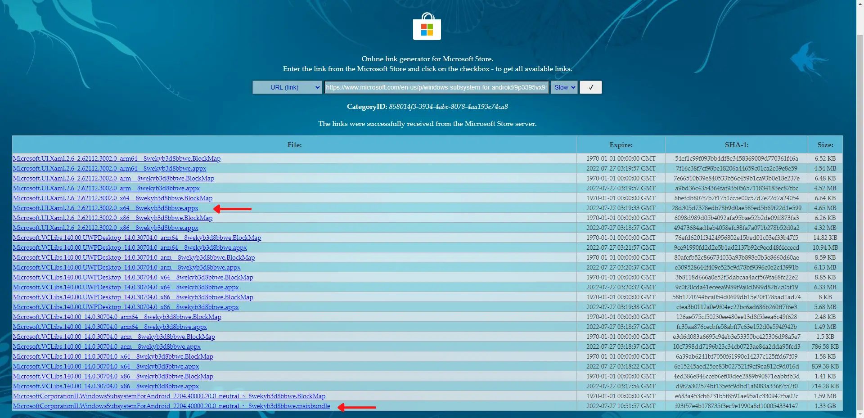Click the File column header
The image size is (864, 418).
pyautogui.click(x=294, y=145)
